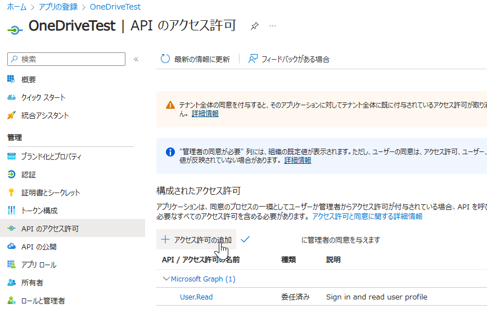The height and width of the screenshot is (313, 487).
Task: Open 詳細情報 link in info banner
Action: (x=297, y=160)
